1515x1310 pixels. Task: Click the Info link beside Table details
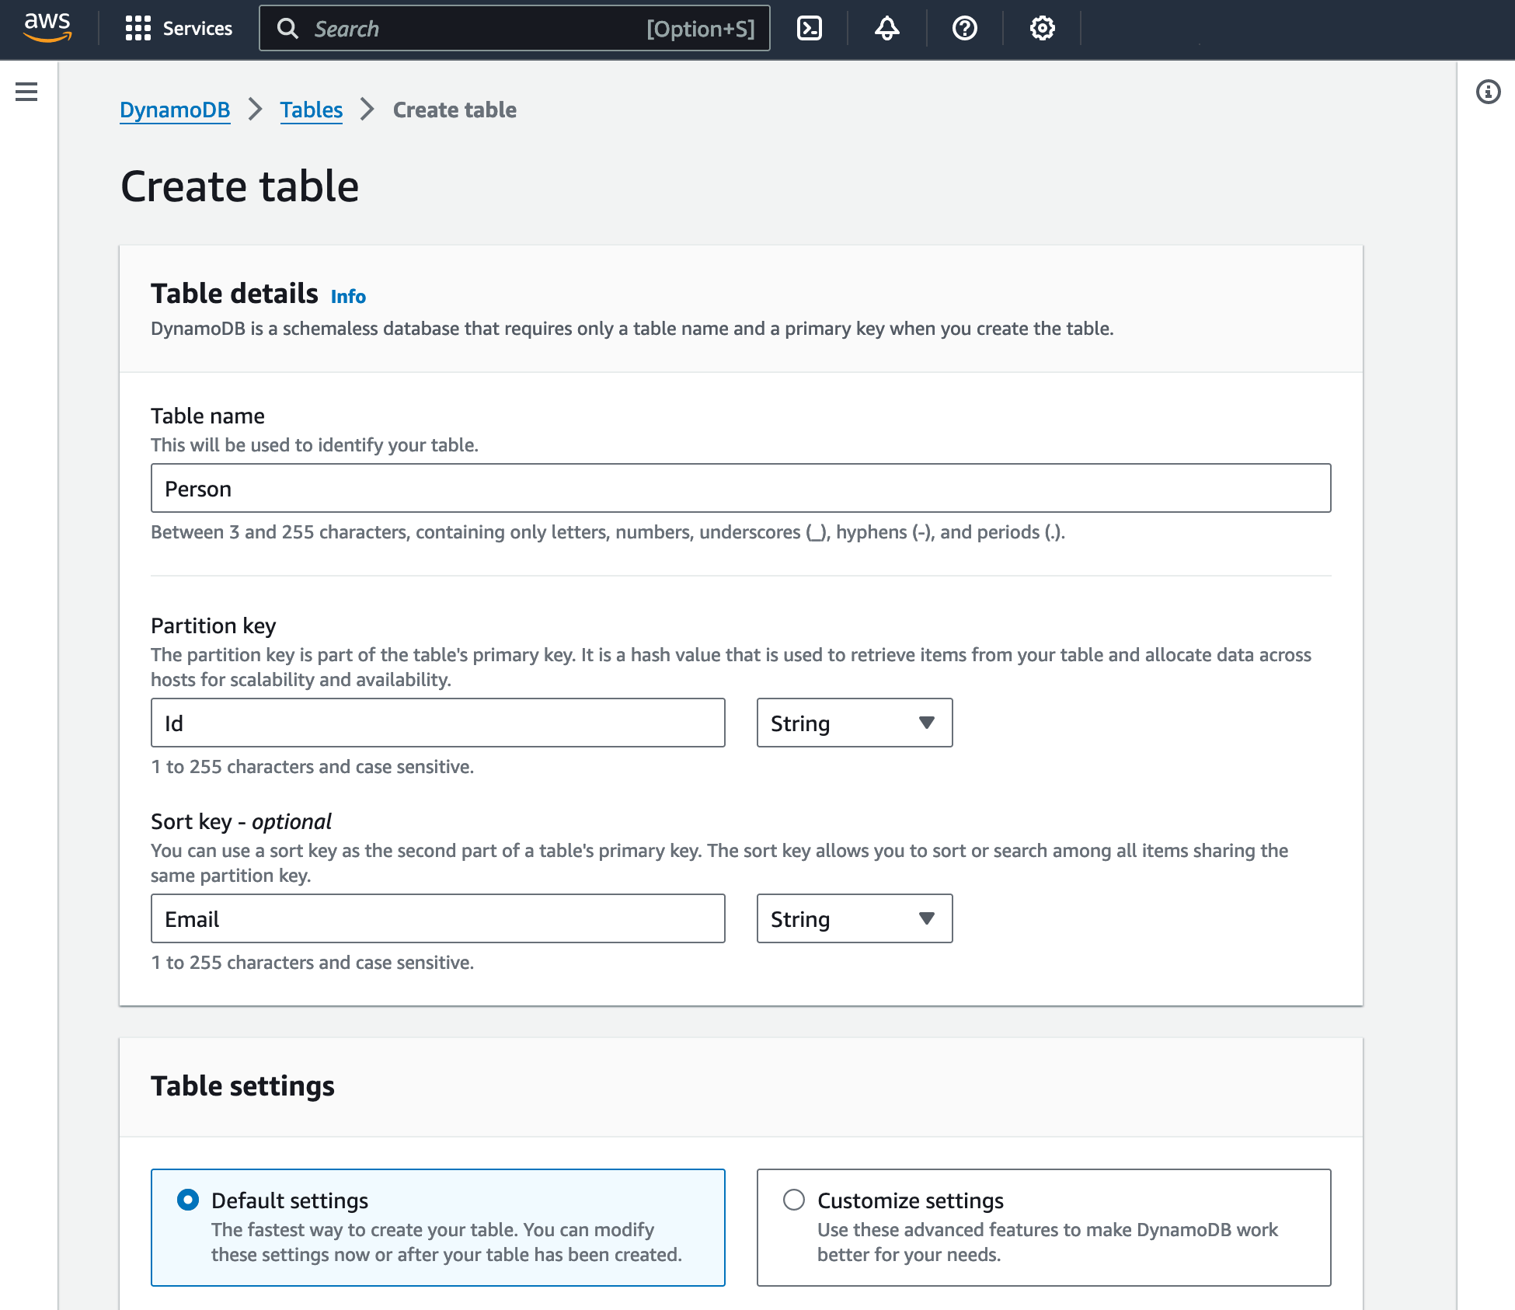[348, 296]
